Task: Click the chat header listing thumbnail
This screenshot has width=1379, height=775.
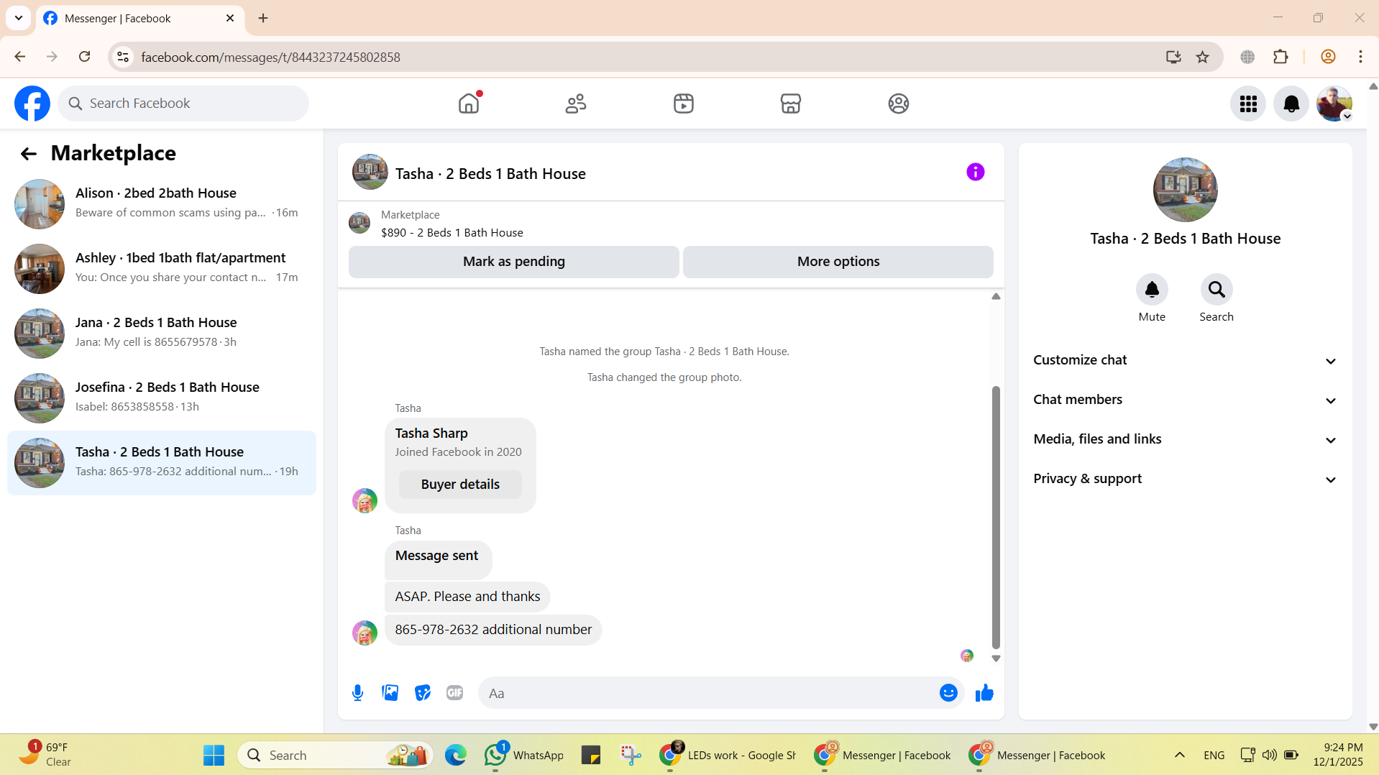Action: (370, 172)
